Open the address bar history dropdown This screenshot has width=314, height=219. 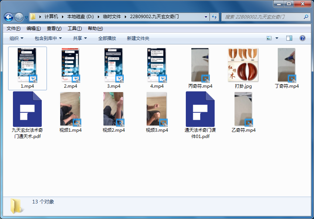(206, 17)
